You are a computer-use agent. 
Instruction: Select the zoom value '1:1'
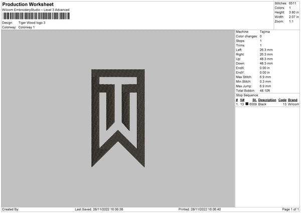coord(291,22)
